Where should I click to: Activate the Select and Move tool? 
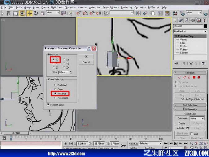click(x=30, y=13)
